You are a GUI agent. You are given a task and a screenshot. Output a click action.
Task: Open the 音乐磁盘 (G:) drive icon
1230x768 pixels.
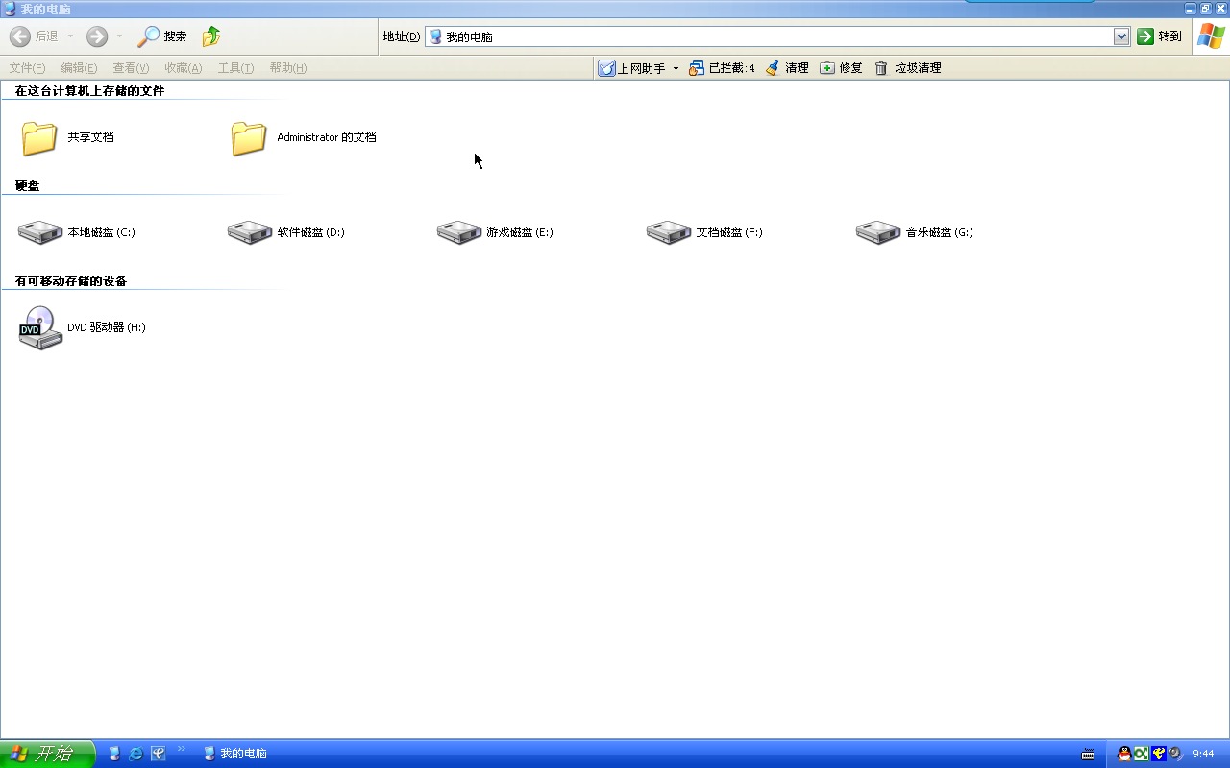pyautogui.click(x=878, y=232)
